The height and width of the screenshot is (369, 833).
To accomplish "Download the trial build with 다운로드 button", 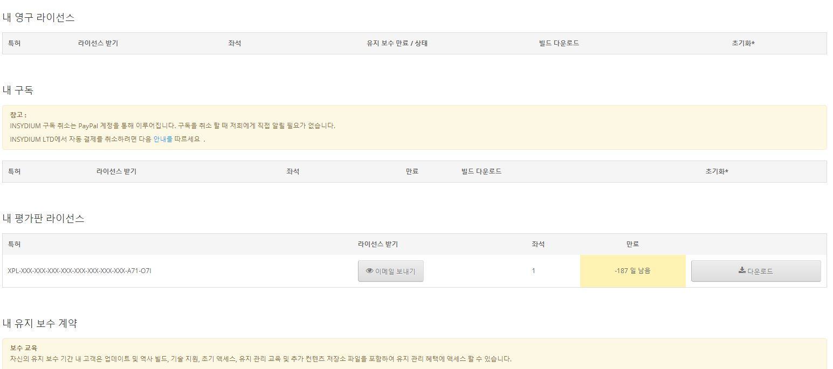I will pyautogui.click(x=756, y=271).
